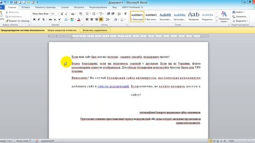Screen dimensions: 255x143
Task: Center align text
Action: [92, 19]
